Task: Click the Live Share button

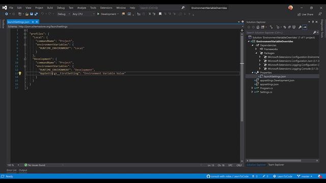Action: point(305,14)
